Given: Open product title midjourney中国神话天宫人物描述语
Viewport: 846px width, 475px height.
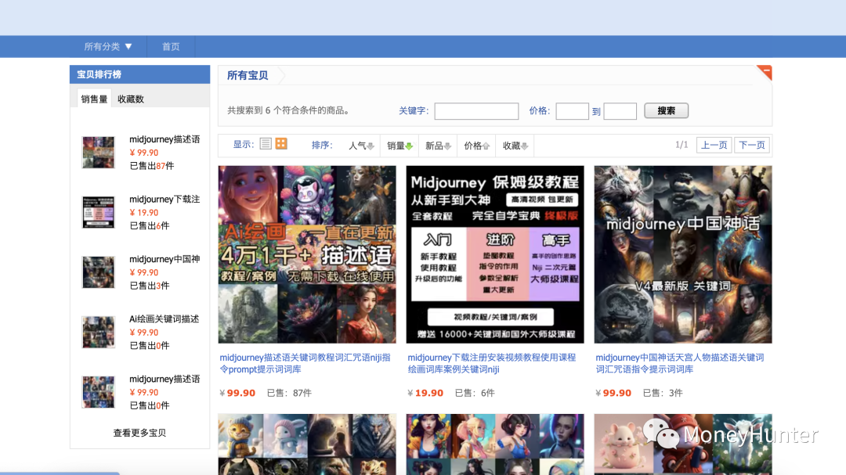Looking at the screenshot, I should tap(680, 363).
